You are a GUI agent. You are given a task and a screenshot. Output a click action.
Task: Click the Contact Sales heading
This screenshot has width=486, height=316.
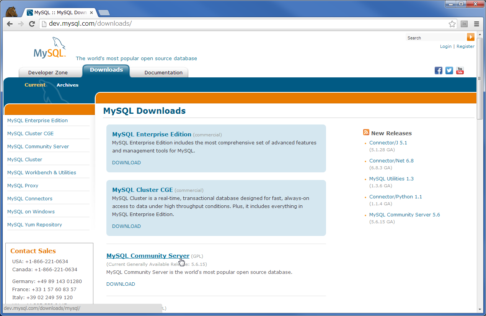(x=33, y=251)
